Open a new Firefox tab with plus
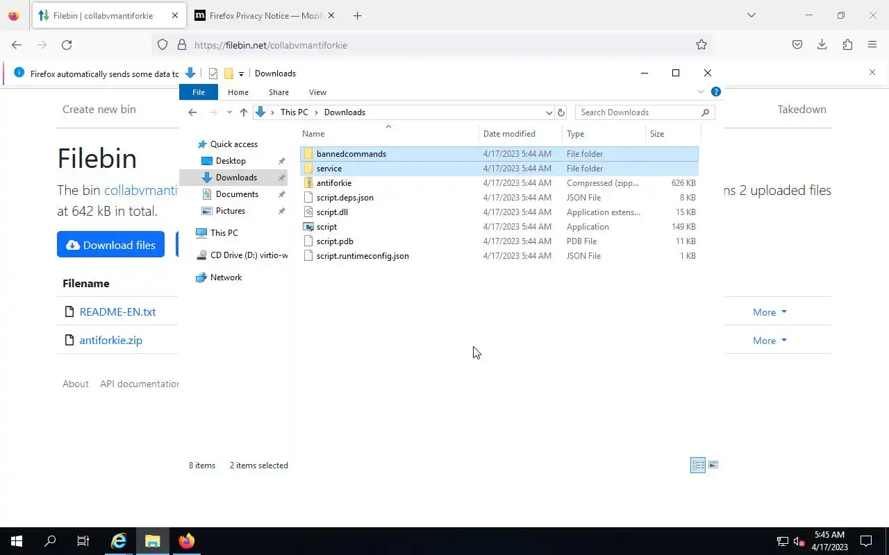Image resolution: width=889 pixels, height=555 pixels. pyautogui.click(x=357, y=15)
